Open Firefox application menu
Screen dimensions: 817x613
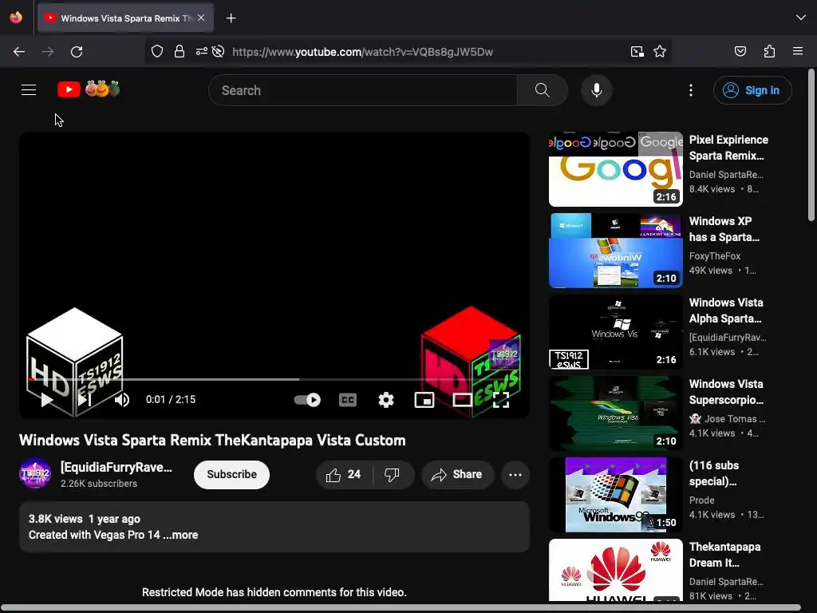coord(797,51)
